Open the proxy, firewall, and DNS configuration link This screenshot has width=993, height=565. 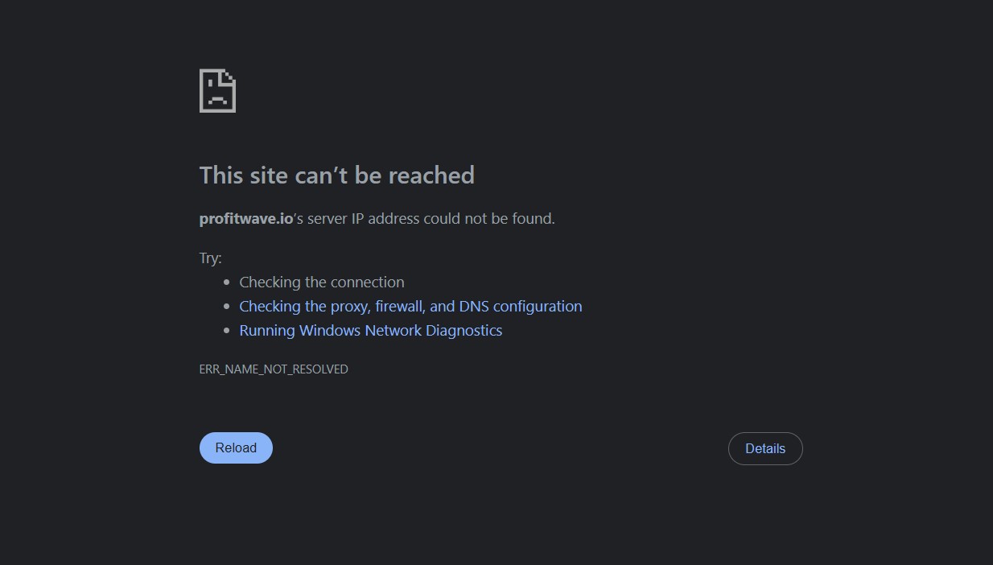tap(410, 307)
